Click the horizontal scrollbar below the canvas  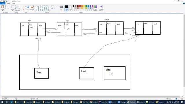tap(90, 97)
